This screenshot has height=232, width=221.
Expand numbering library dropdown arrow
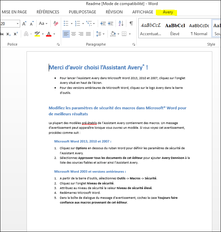pyautogui.click(x=83, y=23)
